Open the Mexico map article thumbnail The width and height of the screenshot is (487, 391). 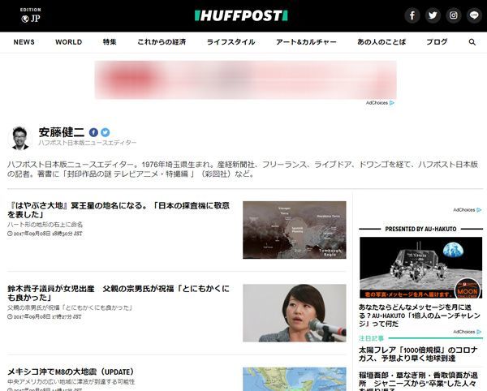[x=295, y=379]
